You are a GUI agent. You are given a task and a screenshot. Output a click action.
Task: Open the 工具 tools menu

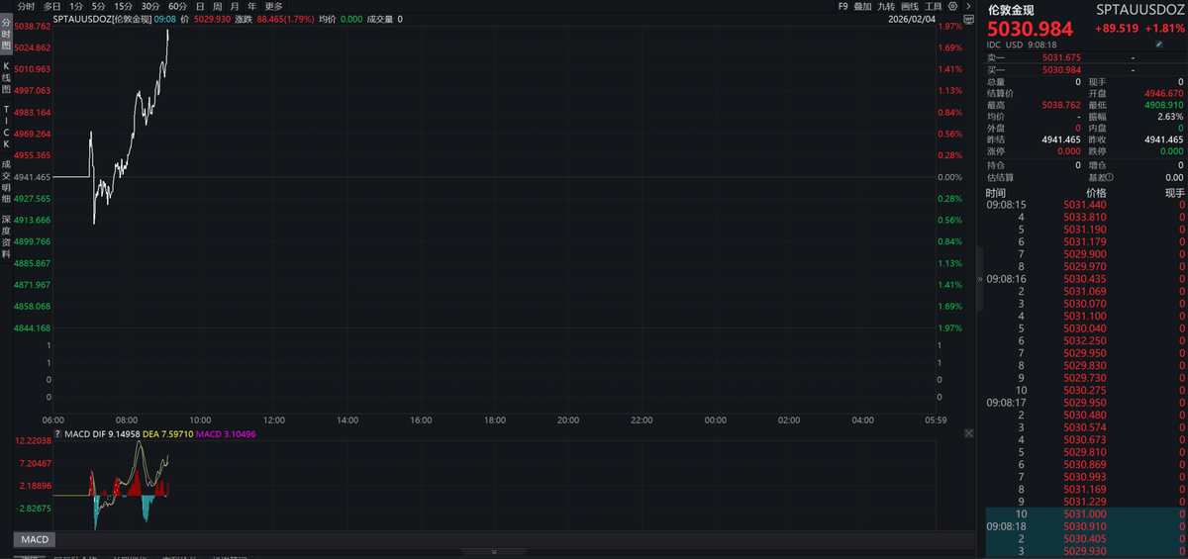[934, 6]
